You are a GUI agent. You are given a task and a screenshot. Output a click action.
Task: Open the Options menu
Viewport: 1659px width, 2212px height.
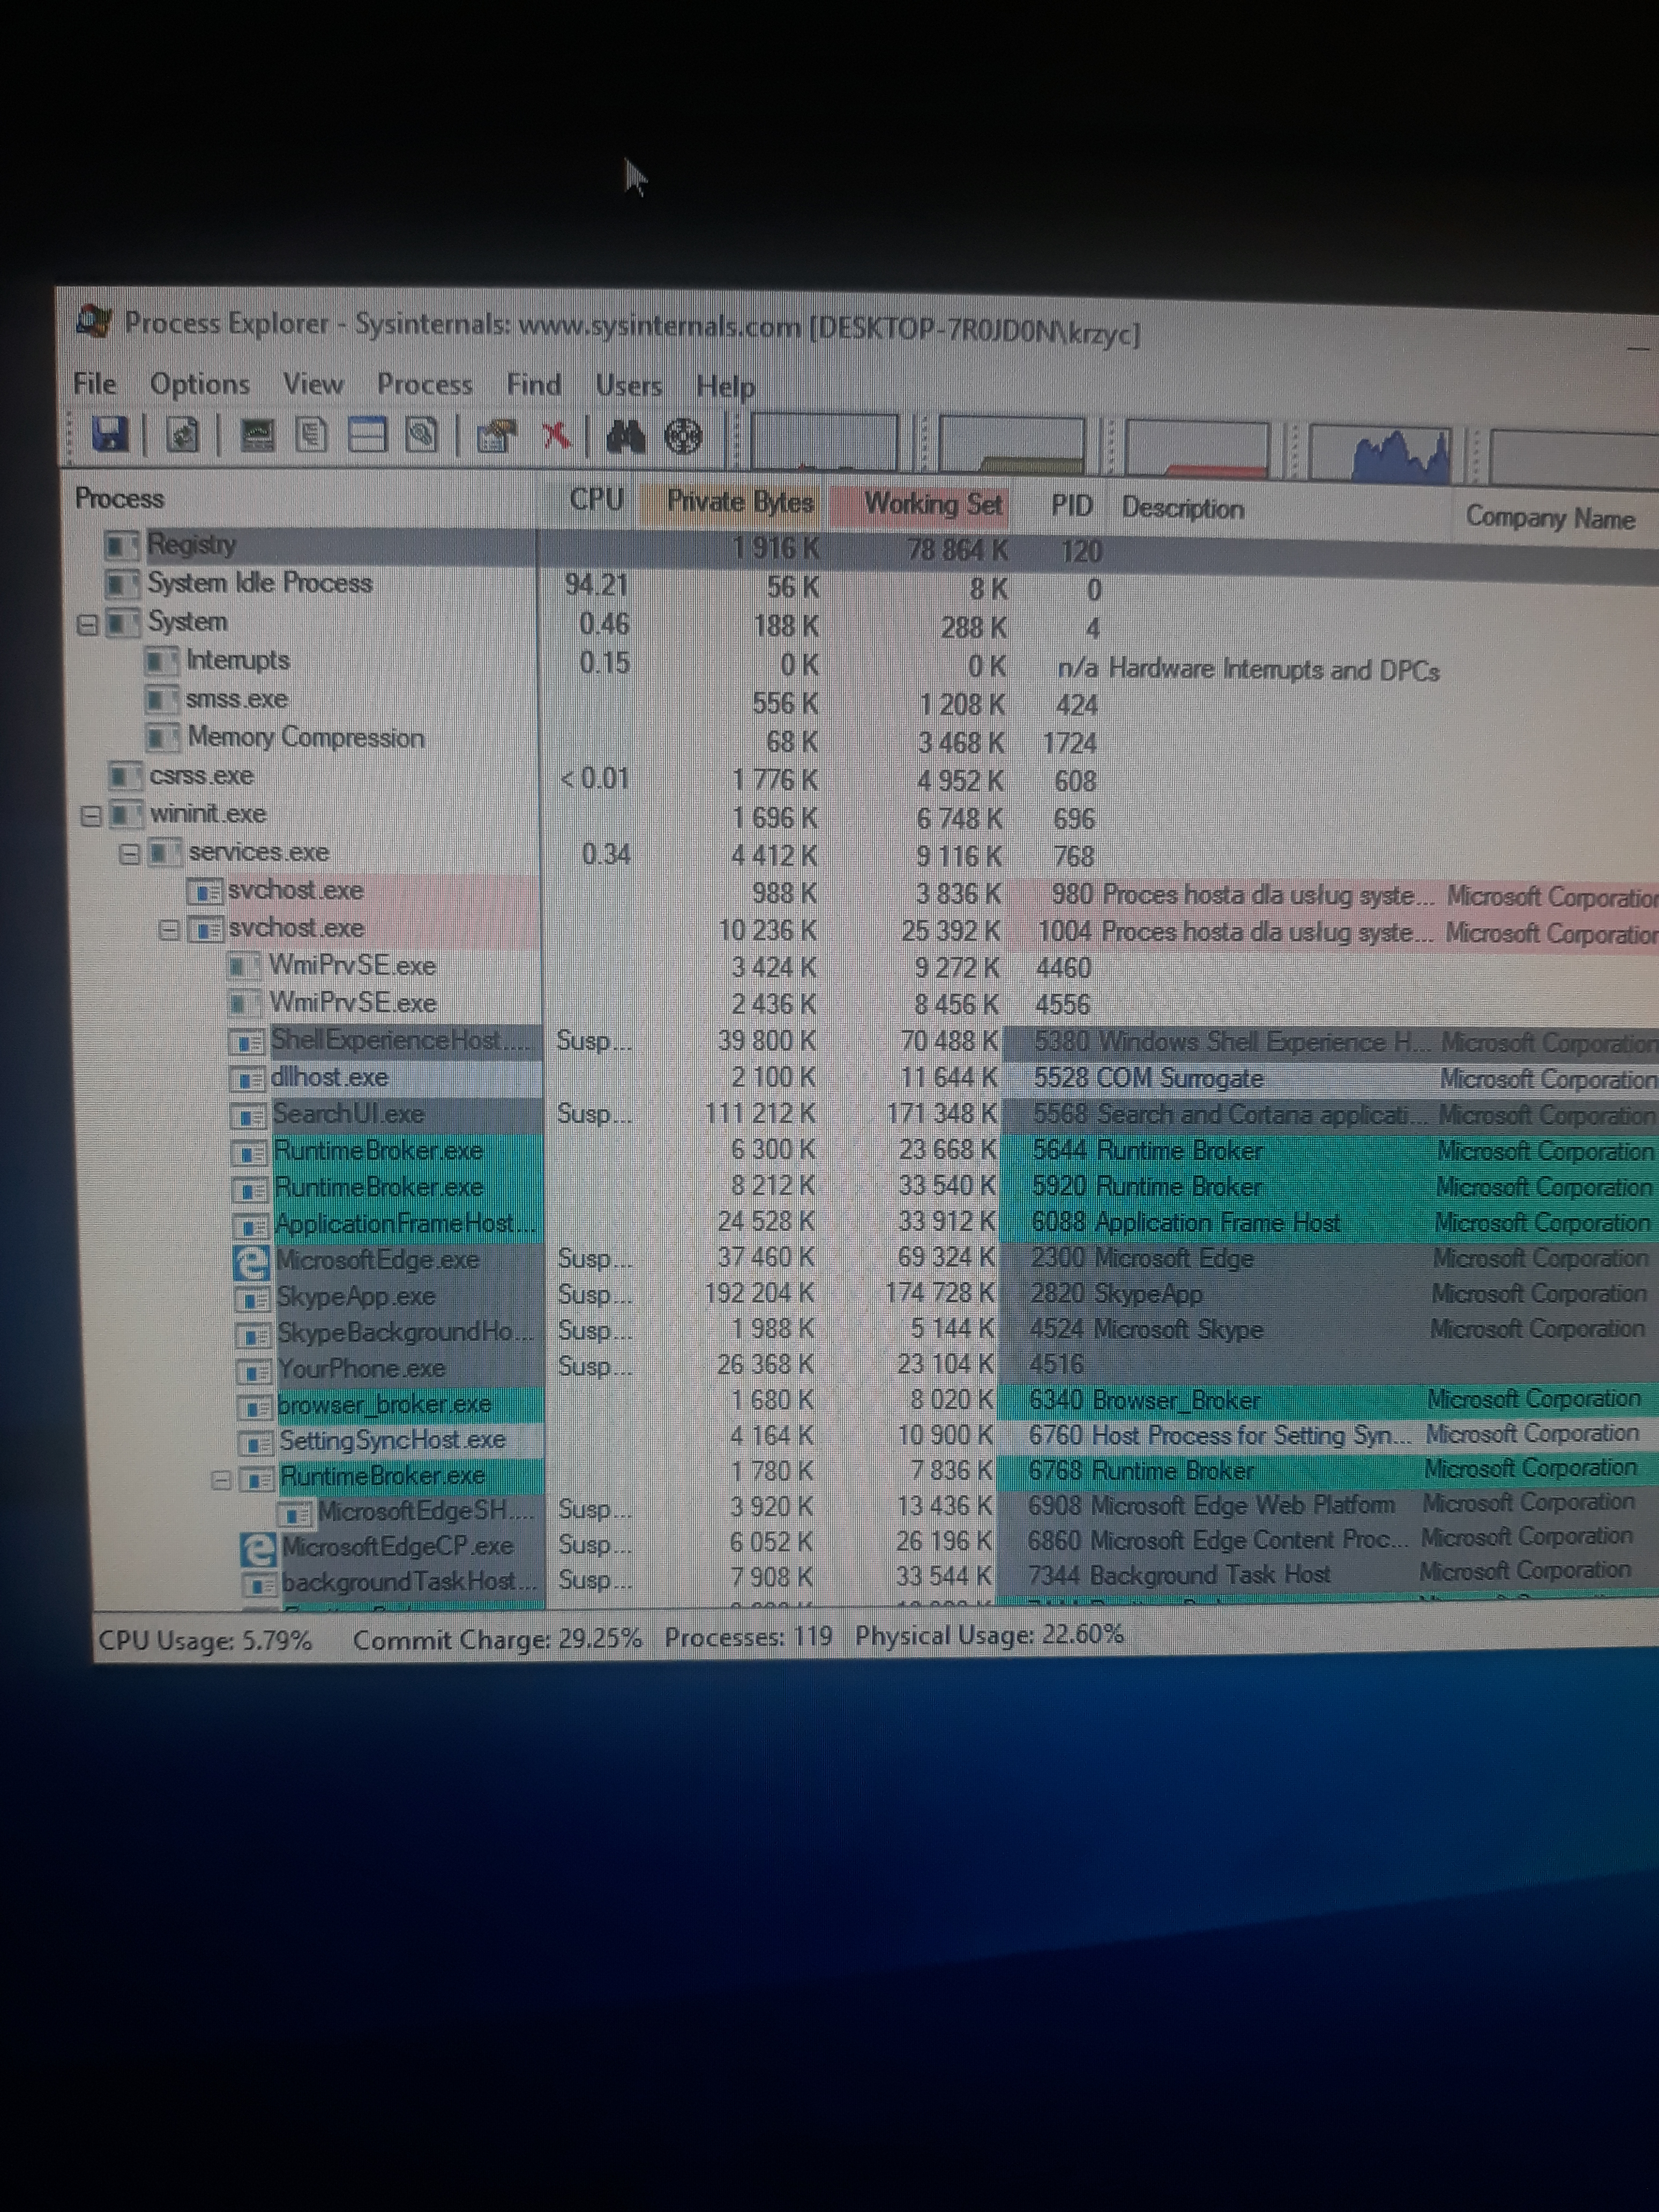click(x=200, y=384)
